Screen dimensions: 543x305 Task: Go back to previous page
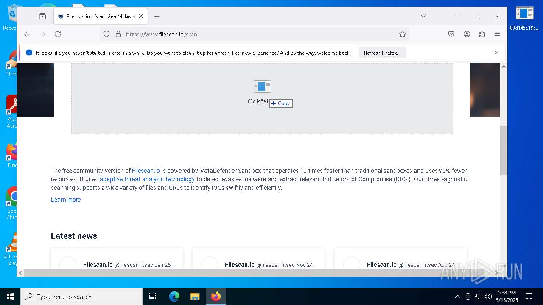click(27, 34)
